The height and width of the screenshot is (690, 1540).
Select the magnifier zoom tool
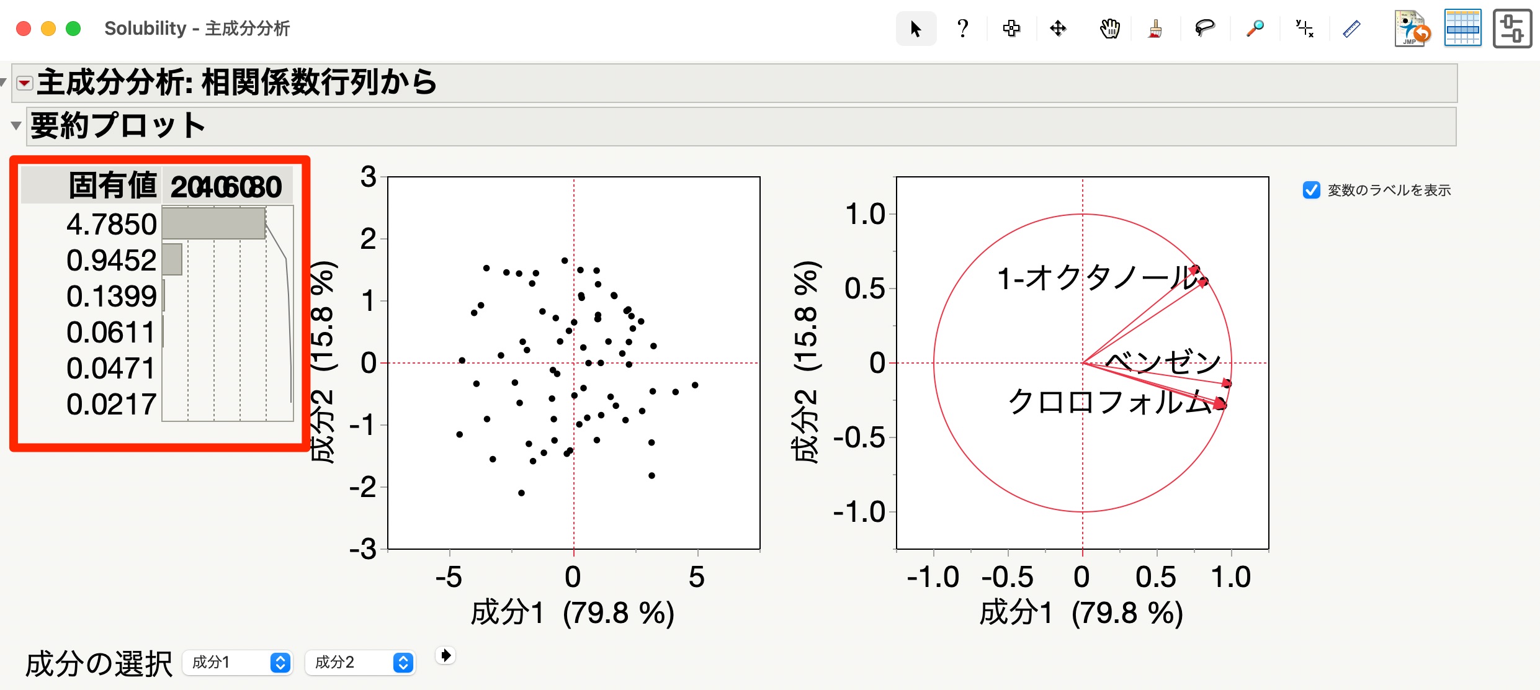(x=1255, y=29)
